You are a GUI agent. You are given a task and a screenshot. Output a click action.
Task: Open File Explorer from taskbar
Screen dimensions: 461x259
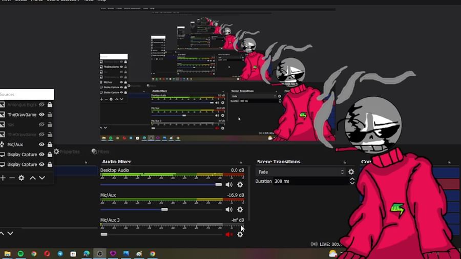(x=7, y=254)
